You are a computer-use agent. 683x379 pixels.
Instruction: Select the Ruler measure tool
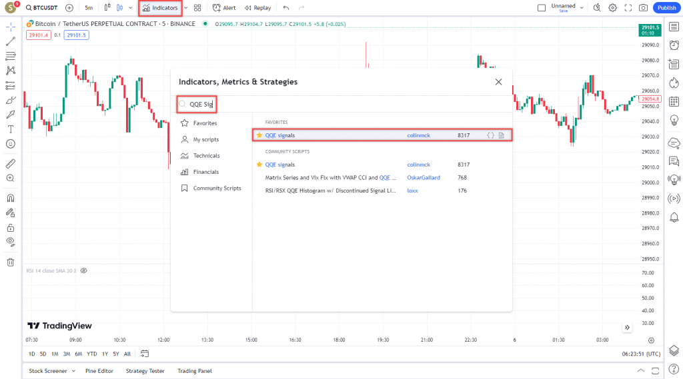pyautogui.click(x=11, y=163)
